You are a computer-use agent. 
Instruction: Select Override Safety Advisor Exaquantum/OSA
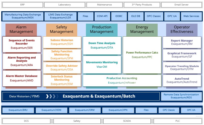(62, 68)
